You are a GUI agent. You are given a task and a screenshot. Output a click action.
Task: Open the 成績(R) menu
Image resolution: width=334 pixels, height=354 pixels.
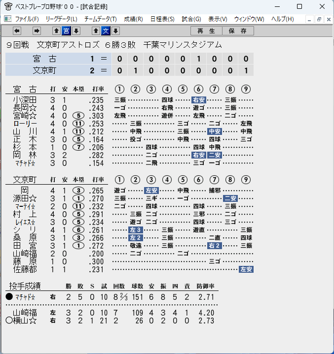pos(133,19)
